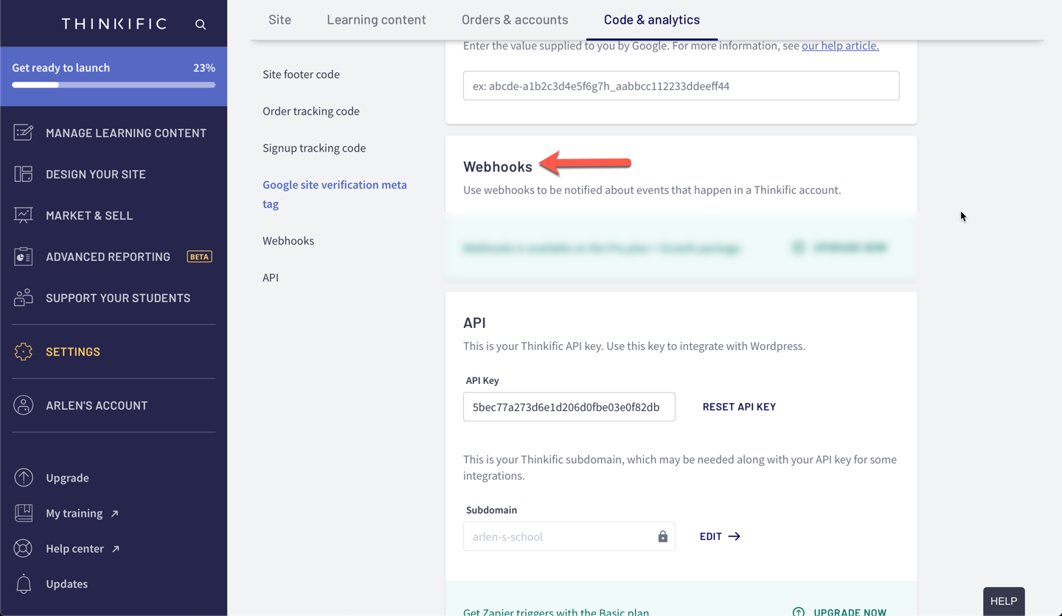
Task: Click the 23% launch progress value
Action: [204, 68]
